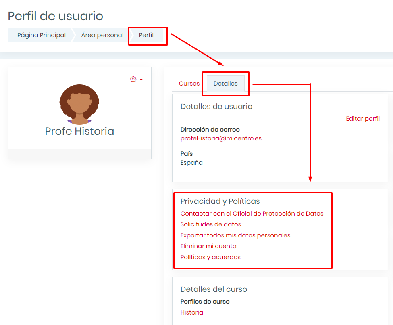Select the Perfil breadcrumb item
The height and width of the screenshot is (325, 393).
146,35
